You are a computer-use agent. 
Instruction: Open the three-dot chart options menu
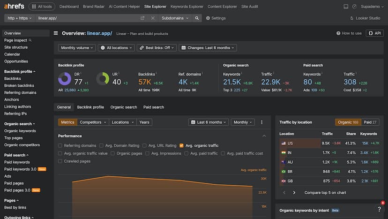261,122
